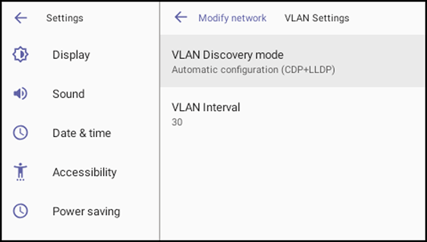This screenshot has width=427, height=242.
Task: Open VLAN Interval setting
Action: 293,113
